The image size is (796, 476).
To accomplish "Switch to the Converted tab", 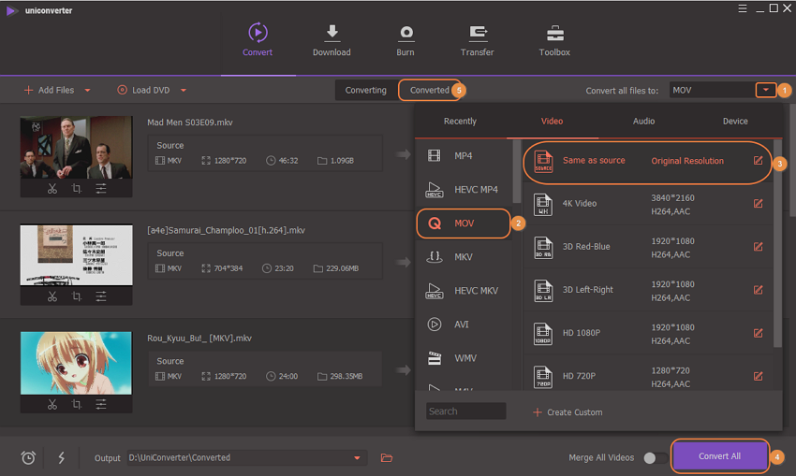I will coord(430,90).
